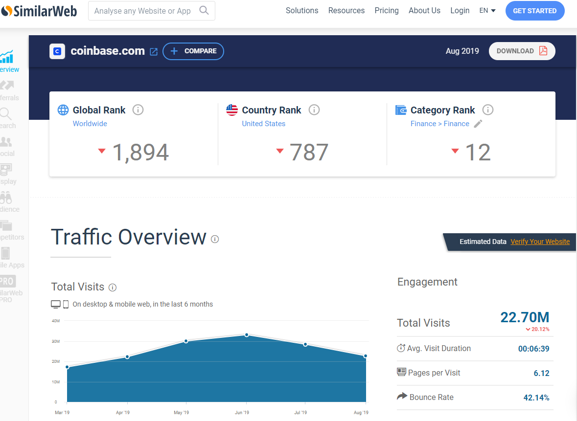Open Global Rank info icon
577x421 pixels.
[138, 110]
